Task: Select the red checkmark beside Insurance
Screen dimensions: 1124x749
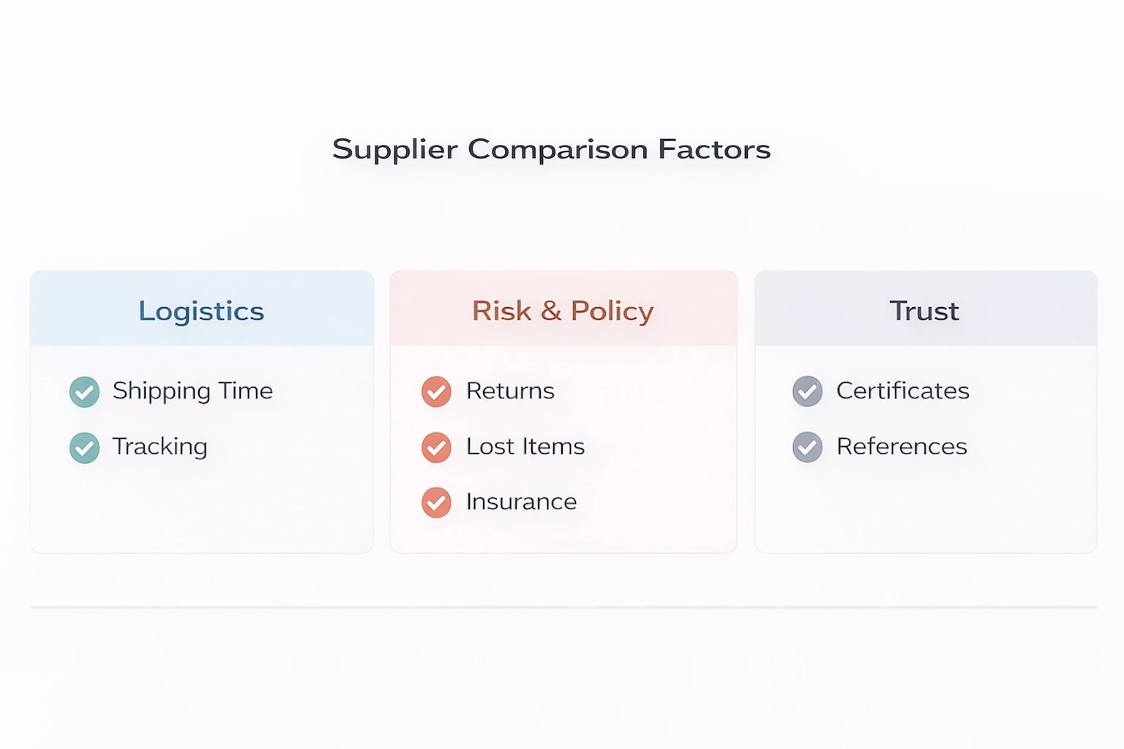Action: pyautogui.click(x=436, y=503)
